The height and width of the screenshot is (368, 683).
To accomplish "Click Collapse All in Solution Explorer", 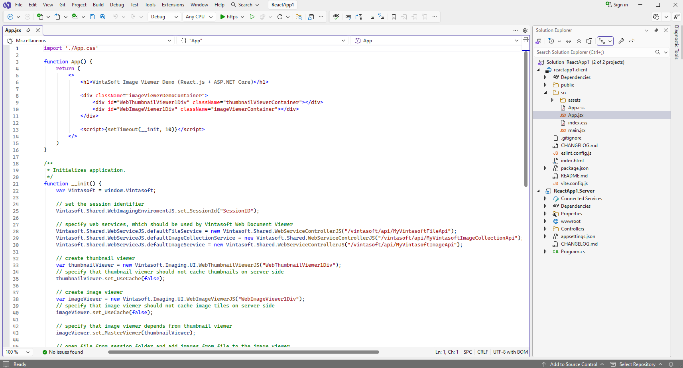I will (x=579, y=41).
